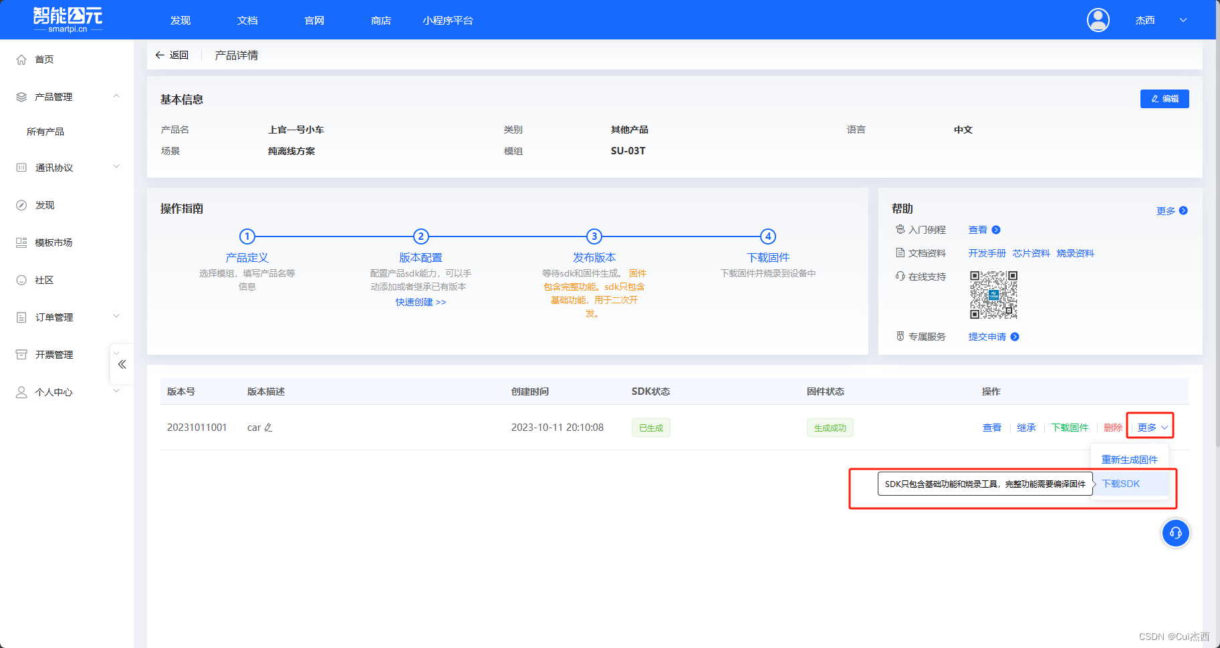
Task: Open 文档 in the top navigation
Action: click(247, 21)
